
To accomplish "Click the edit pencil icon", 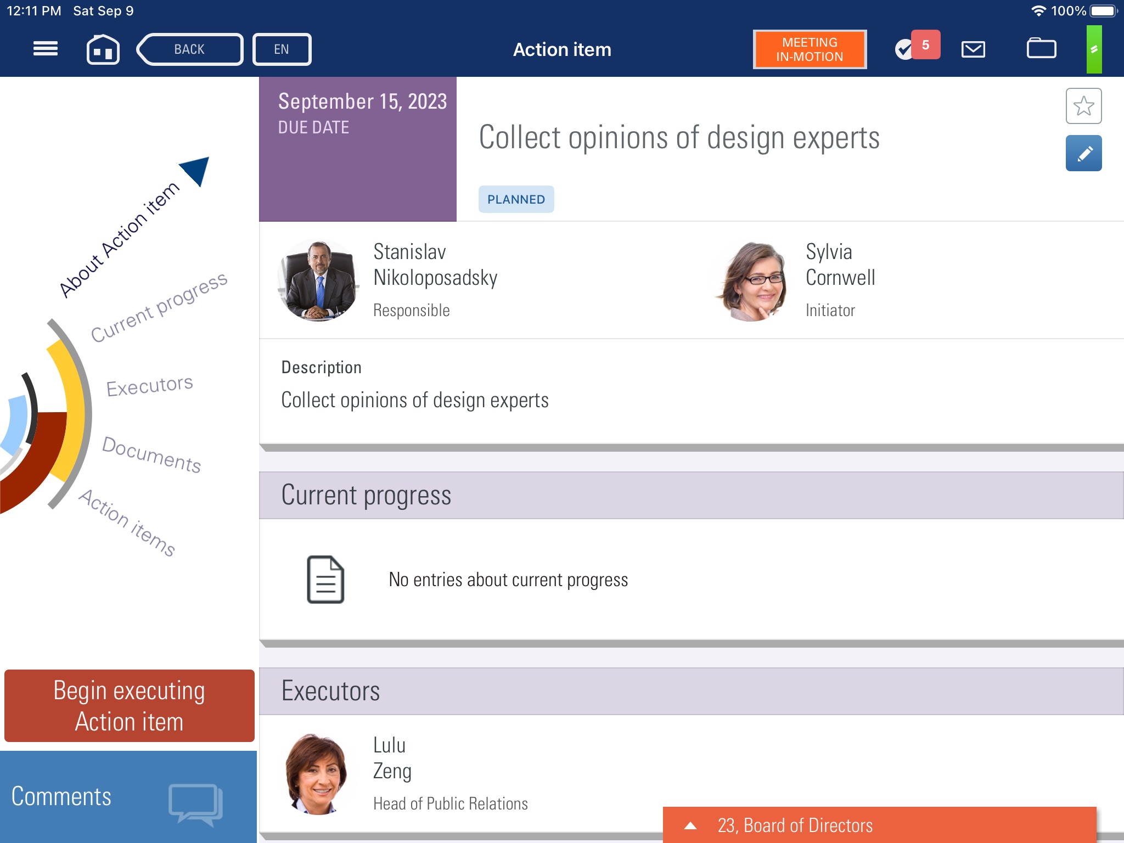I will tap(1083, 153).
